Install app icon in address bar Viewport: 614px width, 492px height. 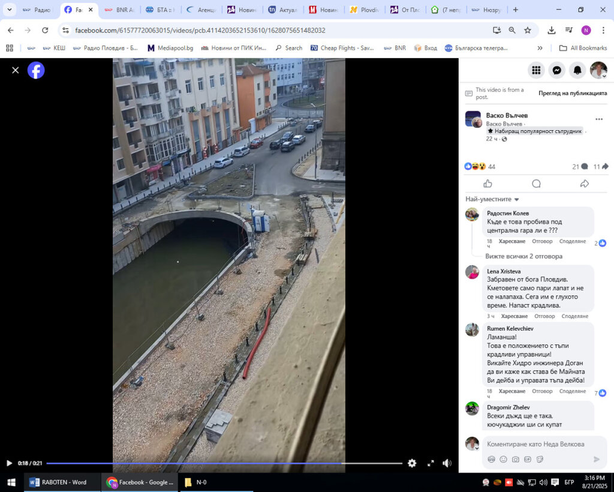[x=496, y=30]
